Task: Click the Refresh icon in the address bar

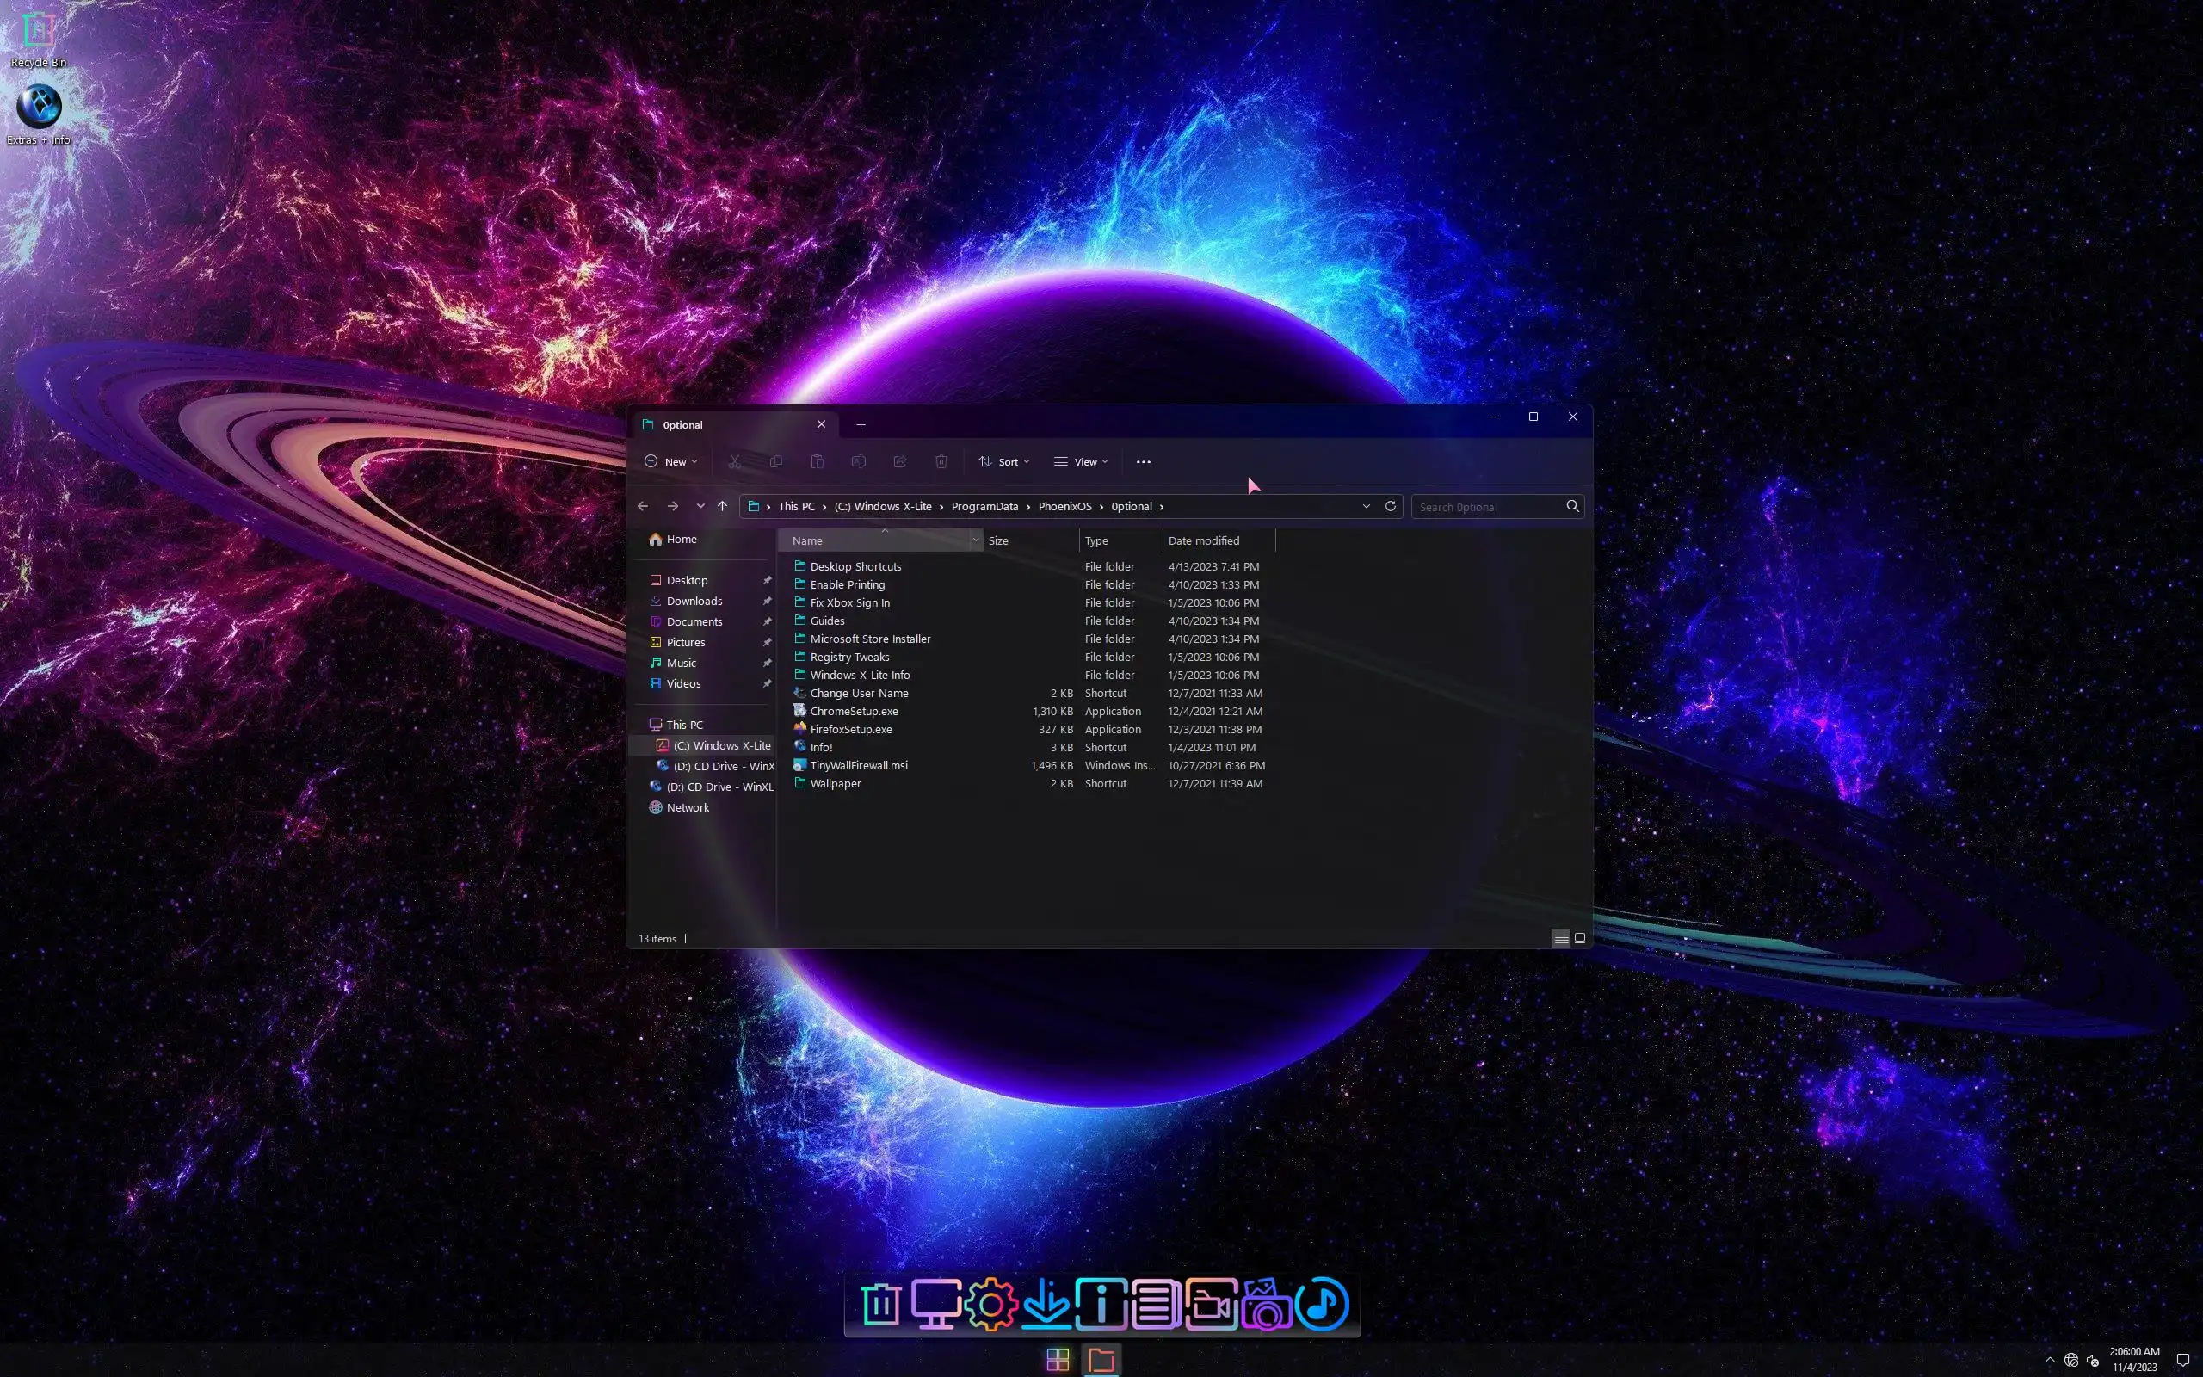Action: (x=1390, y=506)
